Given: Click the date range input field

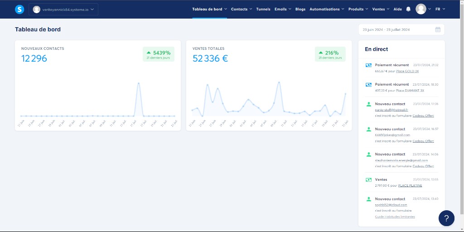Looking at the screenshot, I should [x=396, y=29].
